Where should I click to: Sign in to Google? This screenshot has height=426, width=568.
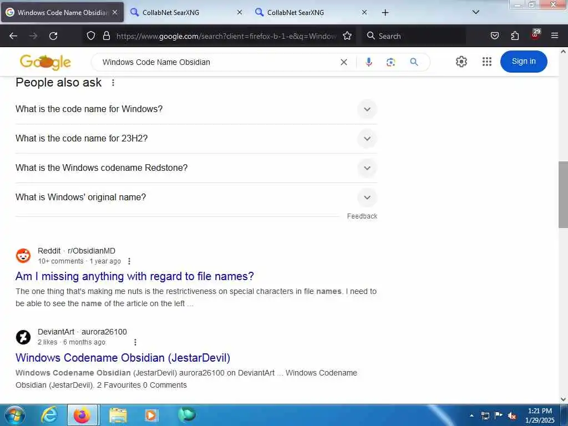pyautogui.click(x=524, y=62)
